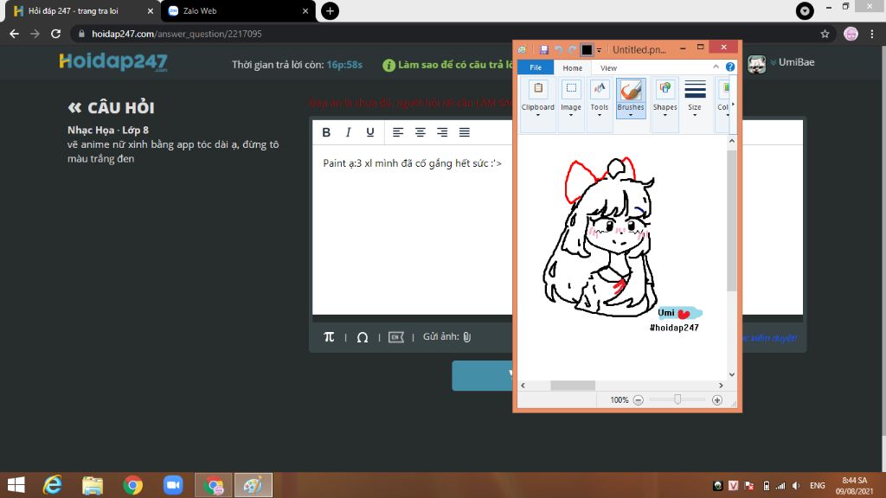Click the blue submit button below editor
This screenshot has height=498, width=886.
coord(482,375)
